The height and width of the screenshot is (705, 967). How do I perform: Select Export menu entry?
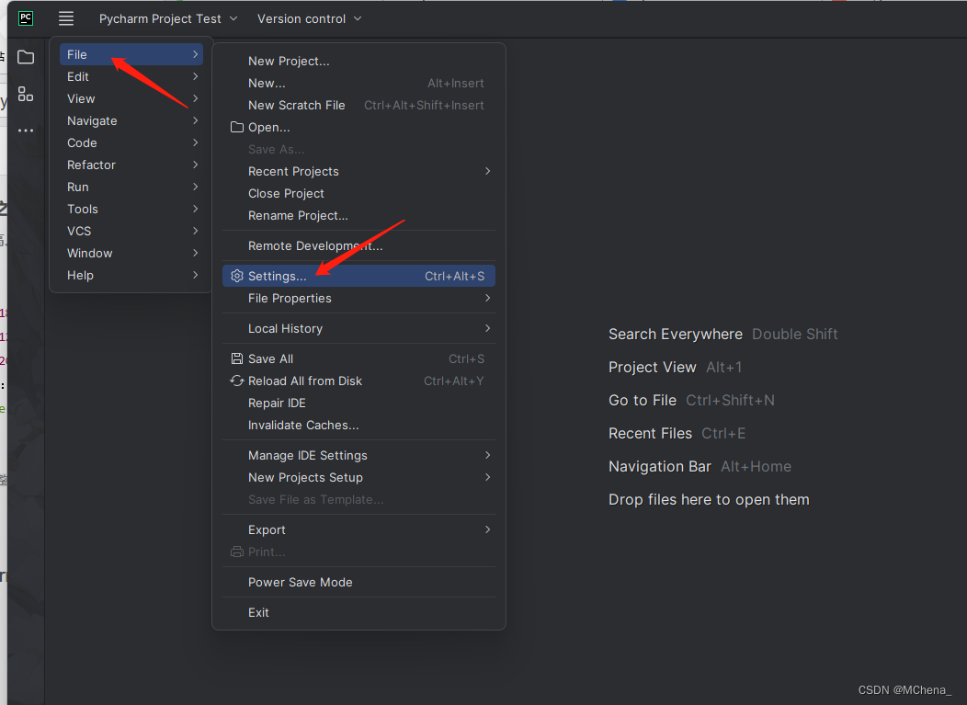coord(358,529)
